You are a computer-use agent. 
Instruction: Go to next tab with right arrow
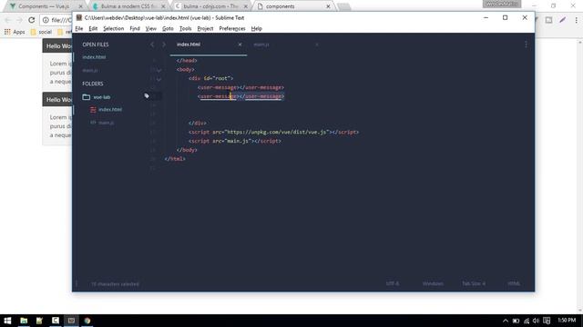tap(164, 45)
